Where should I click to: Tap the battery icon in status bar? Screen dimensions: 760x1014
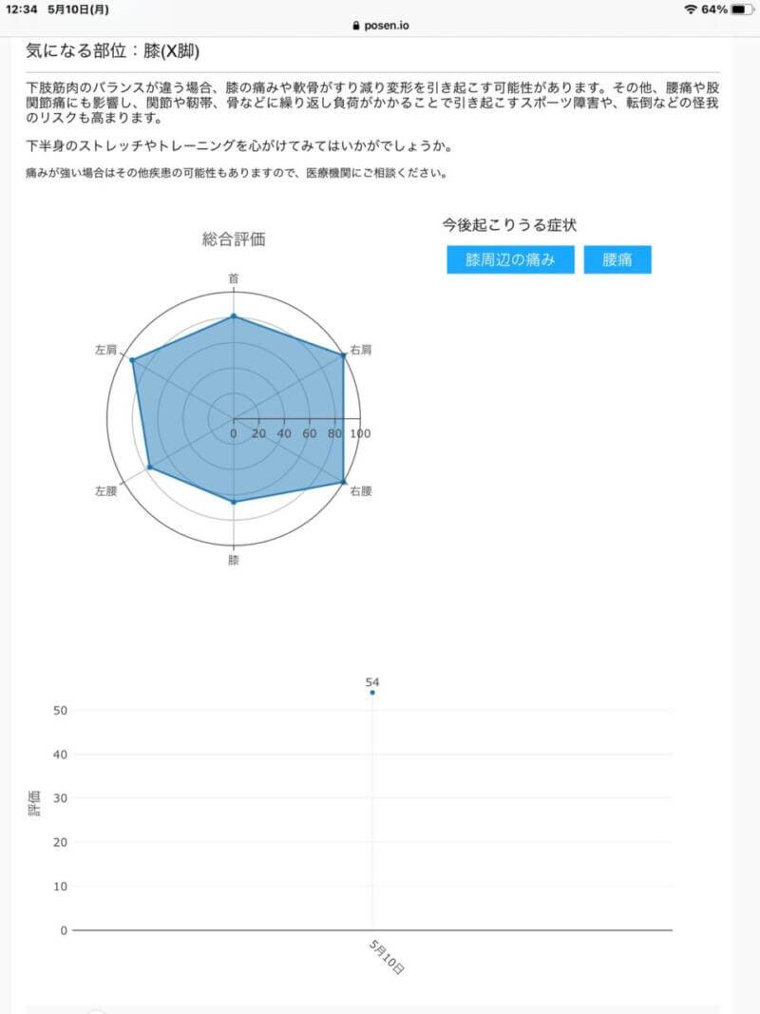pos(742,10)
